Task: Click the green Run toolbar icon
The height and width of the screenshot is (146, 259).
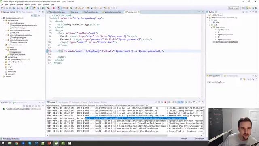Action: (x=43, y=8)
